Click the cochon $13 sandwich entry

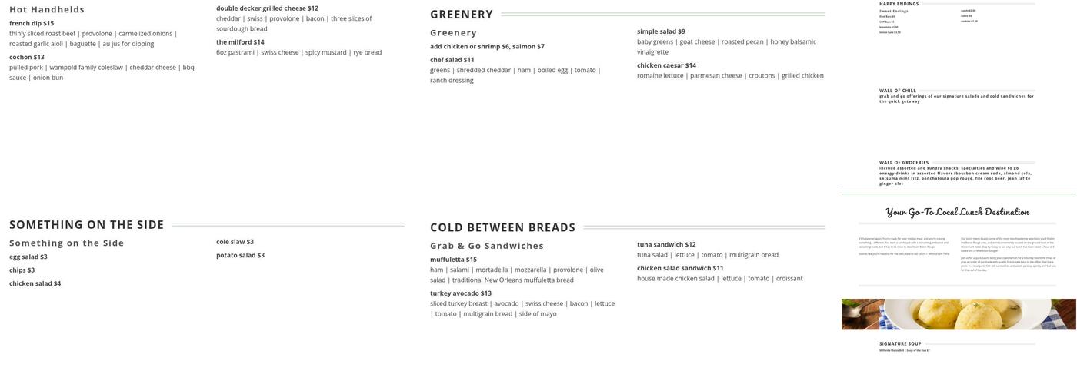[x=27, y=58]
